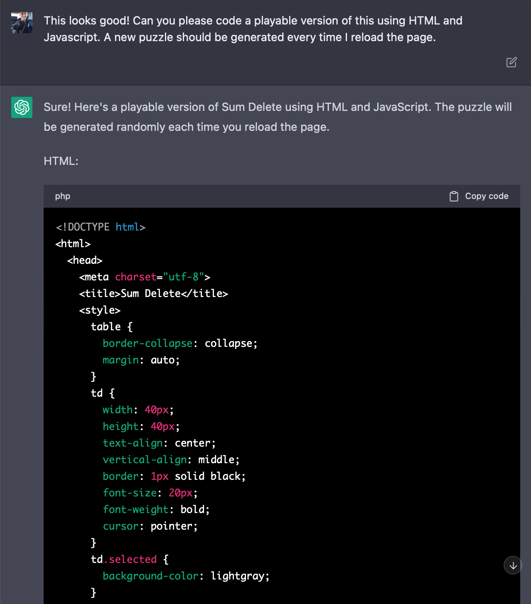The image size is (531, 604).
Task: Click the green assistant icon beside the reply
Action: click(21, 107)
